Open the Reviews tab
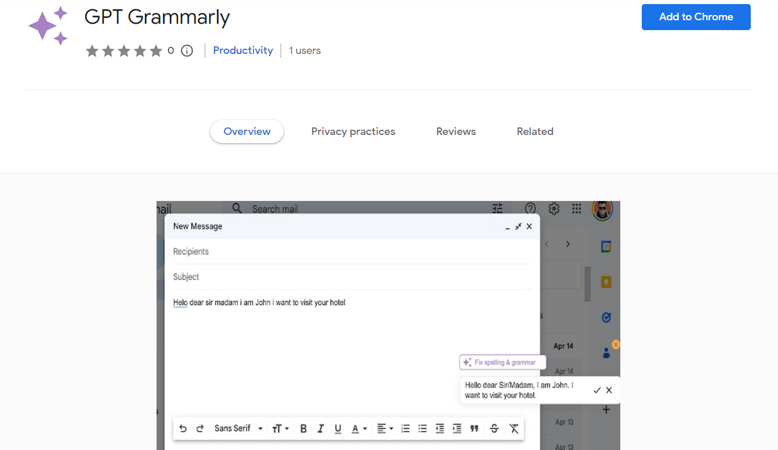The height and width of the screenshot is (450, 778). coord(456,131)
